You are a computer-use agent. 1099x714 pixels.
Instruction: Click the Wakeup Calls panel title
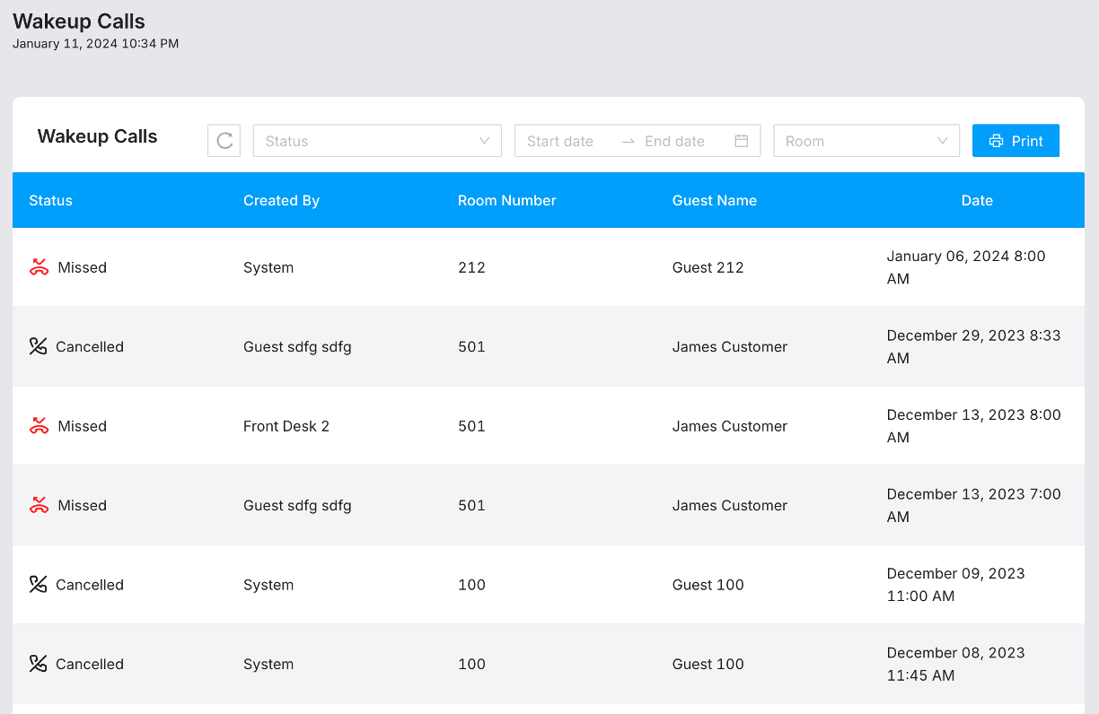[98, 136]
